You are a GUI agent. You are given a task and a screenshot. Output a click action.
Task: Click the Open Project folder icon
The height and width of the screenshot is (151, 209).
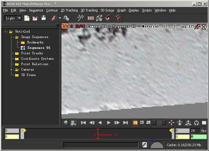point(35,18)
